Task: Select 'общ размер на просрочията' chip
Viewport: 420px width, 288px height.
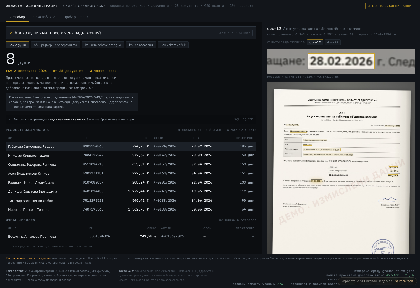Action: 55,45
